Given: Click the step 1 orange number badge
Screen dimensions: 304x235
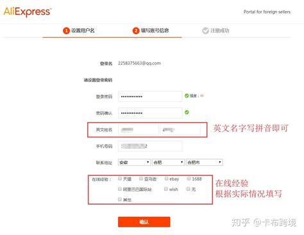Looking at the screenshot, I should (x=66, y=31).
